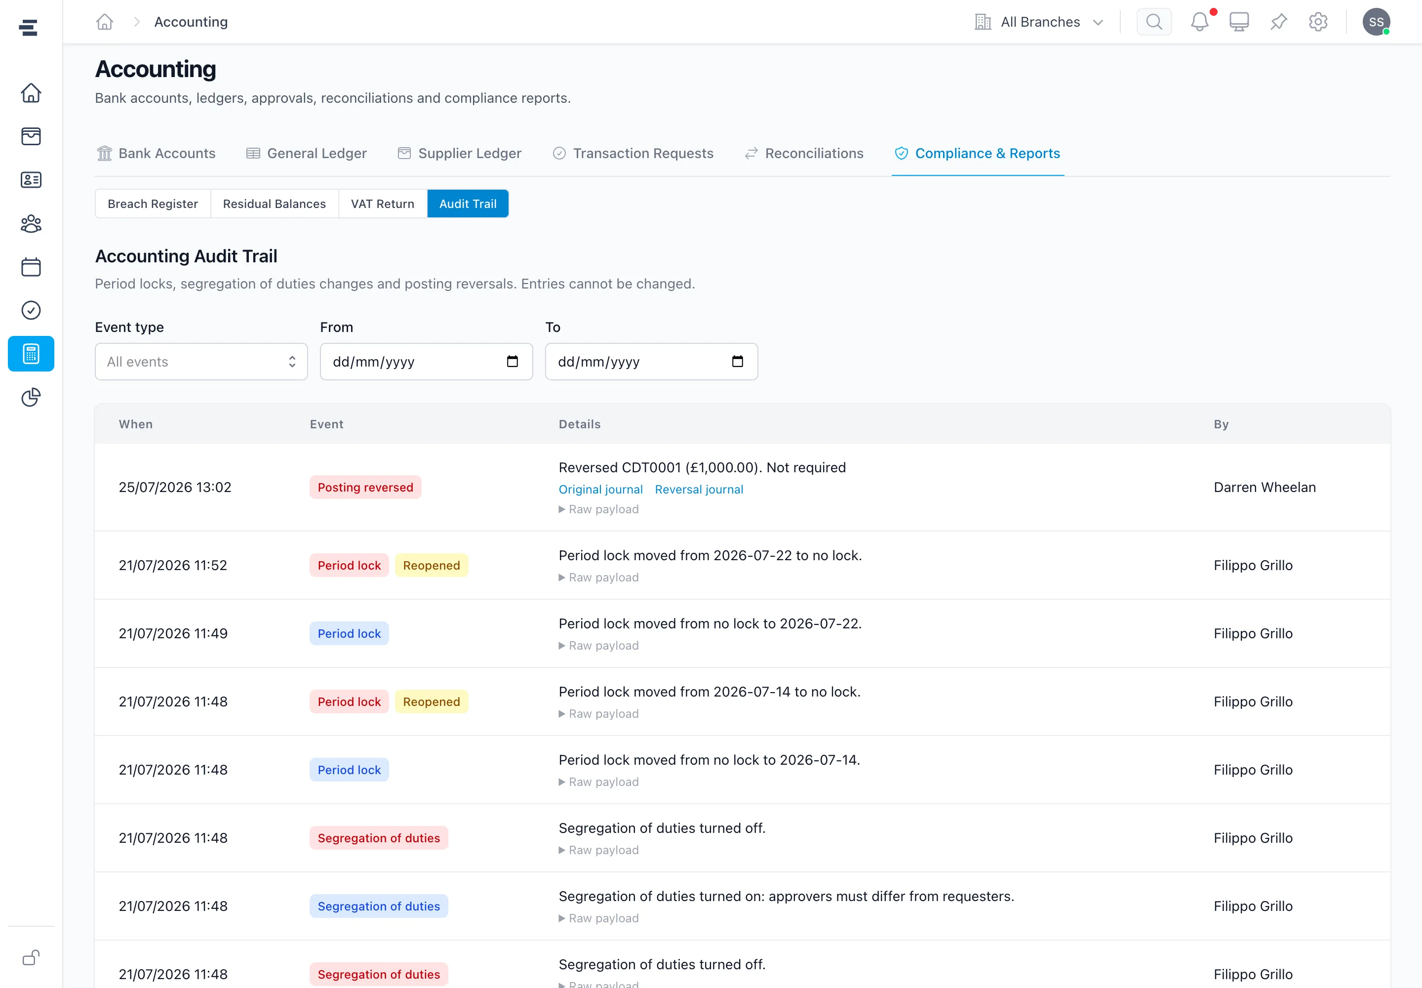The height and width of the screenshot is (988, 1422).
Task: Click the monitor icon in top bar
Action: 1239,22
